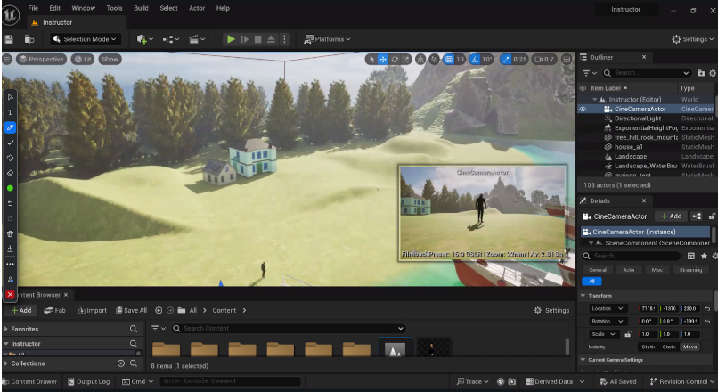Toggle visibility eye of CineCameraActor
This screenshot has width=718, height=392.
pos(583,109)
